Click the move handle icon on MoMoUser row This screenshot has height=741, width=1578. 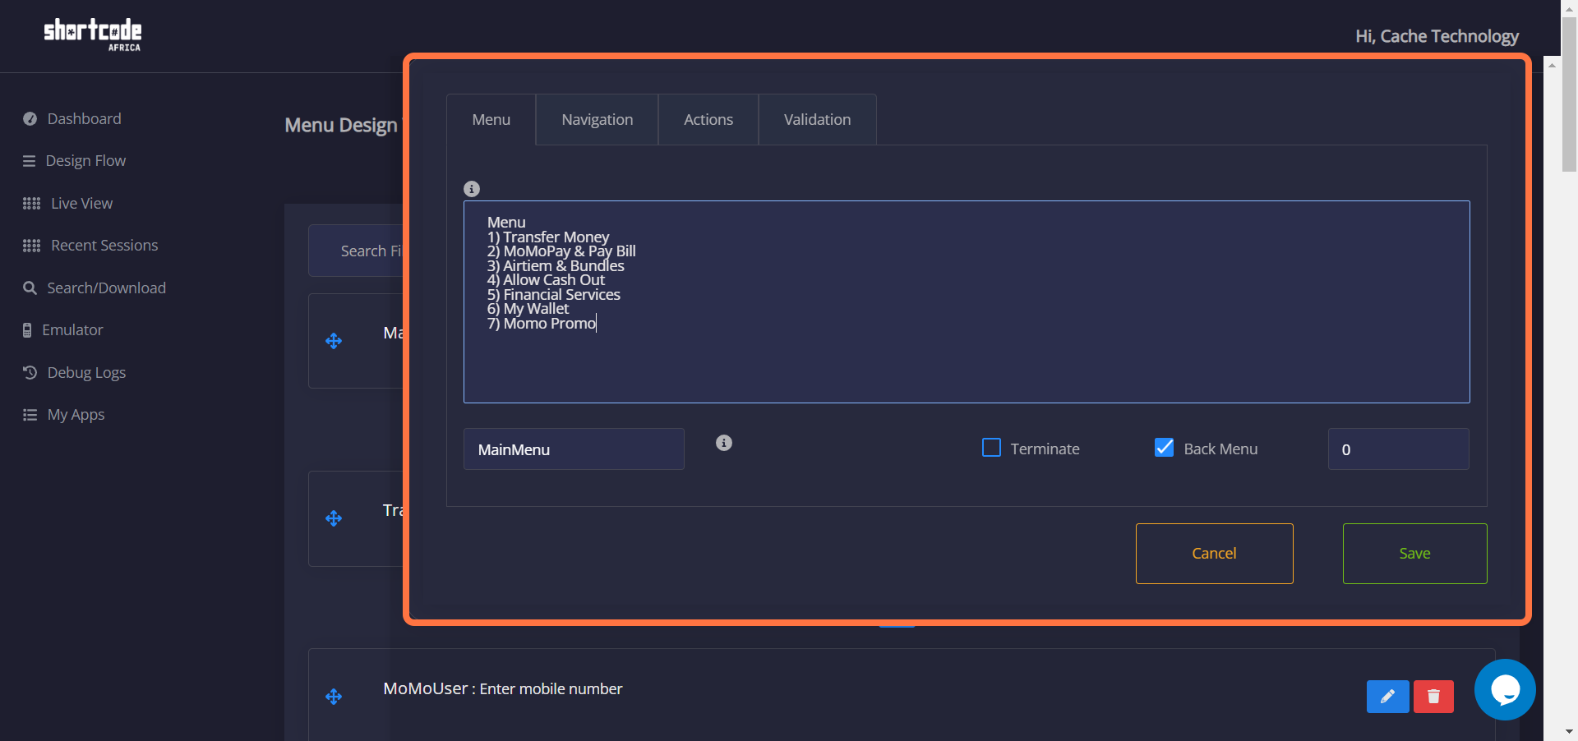pyautogui.click(x=334, y=697)
